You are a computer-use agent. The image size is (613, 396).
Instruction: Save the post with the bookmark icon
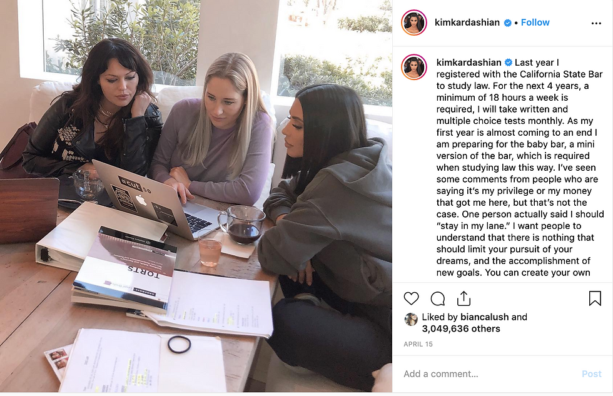coord(595,298)
